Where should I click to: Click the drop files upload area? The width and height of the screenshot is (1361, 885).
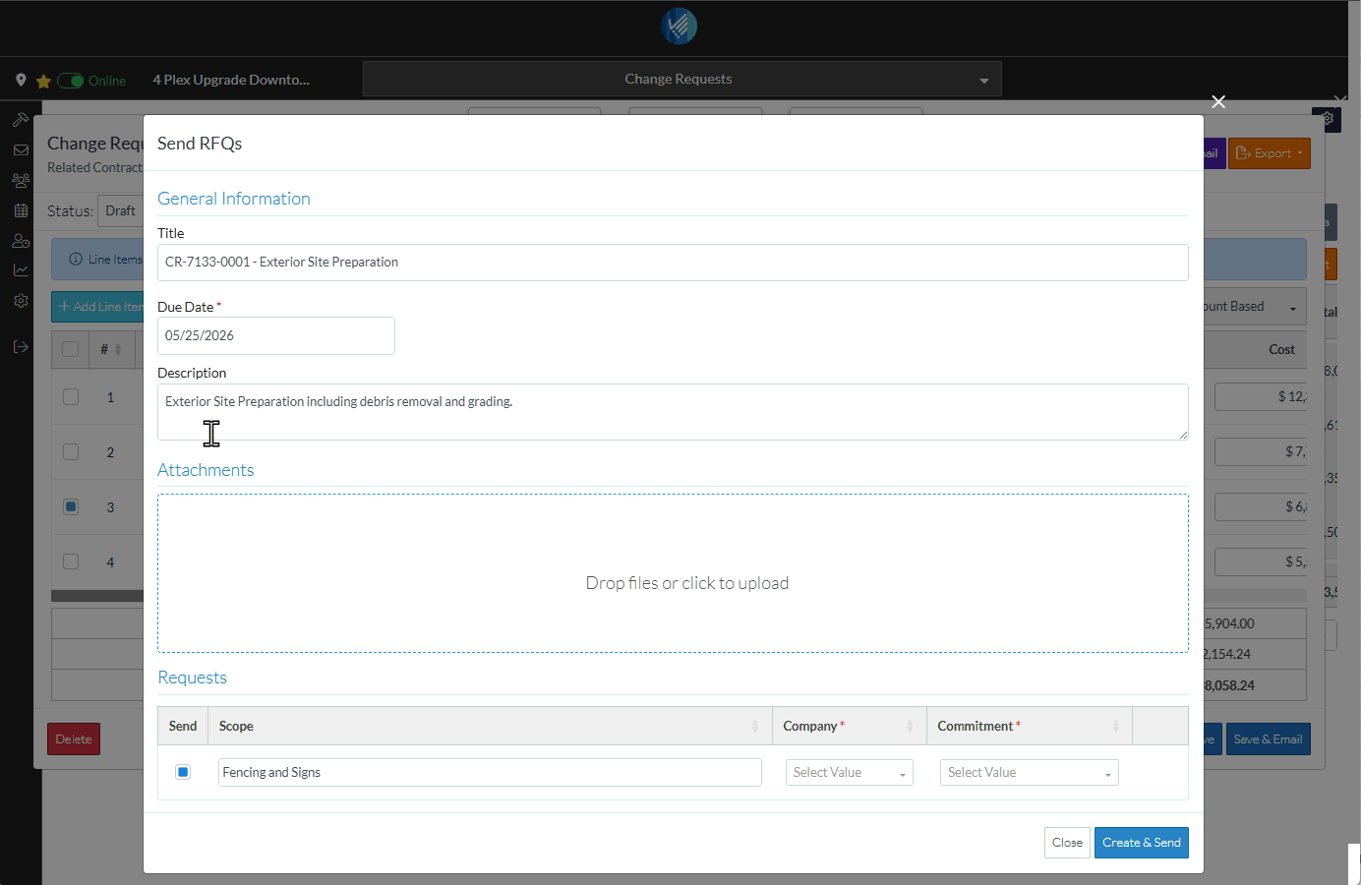[673, 573]
